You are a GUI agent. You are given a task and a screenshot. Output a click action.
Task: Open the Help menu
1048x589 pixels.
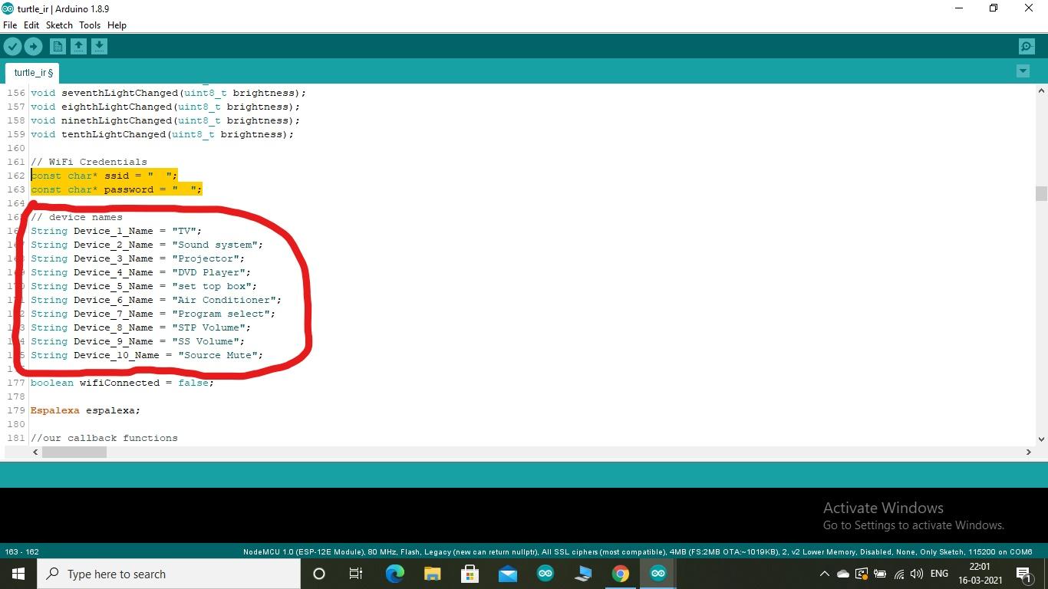coord(117,25)
